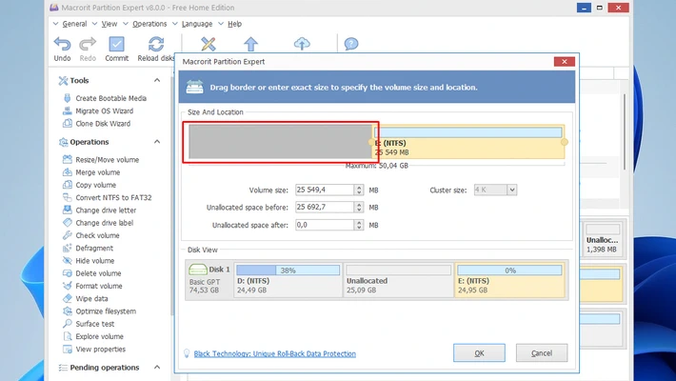Select Unallocated 25,09 GB block in Disk View
Viewport: 676px width, 381px height.
tap(398, 280)
